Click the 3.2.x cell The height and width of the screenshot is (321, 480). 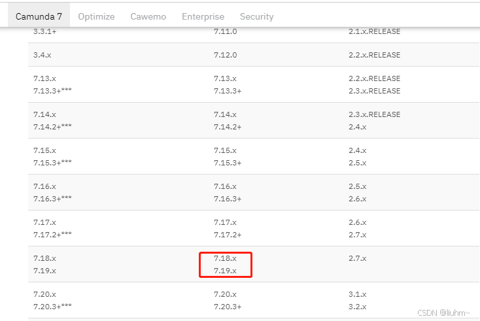pyautogui.click(x=357, y=307)
